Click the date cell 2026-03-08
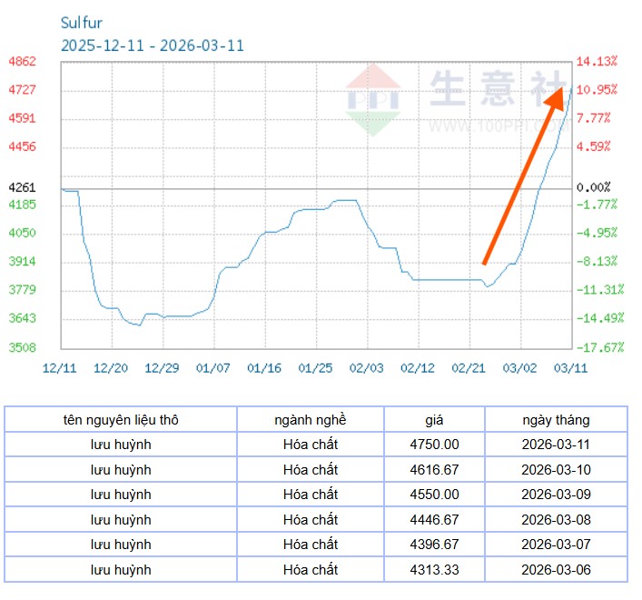 [556, 520]
